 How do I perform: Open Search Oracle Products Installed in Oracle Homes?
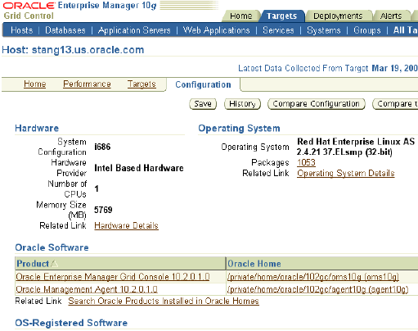(x=164, y=301)
